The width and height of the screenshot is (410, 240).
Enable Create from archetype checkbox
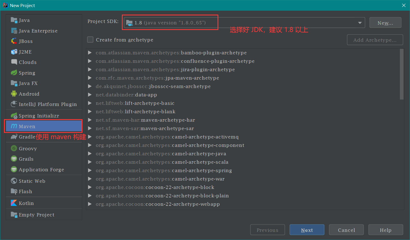[90, 40]
